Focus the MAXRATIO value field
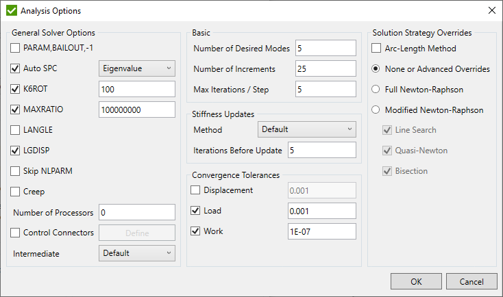 coord(136,109)
